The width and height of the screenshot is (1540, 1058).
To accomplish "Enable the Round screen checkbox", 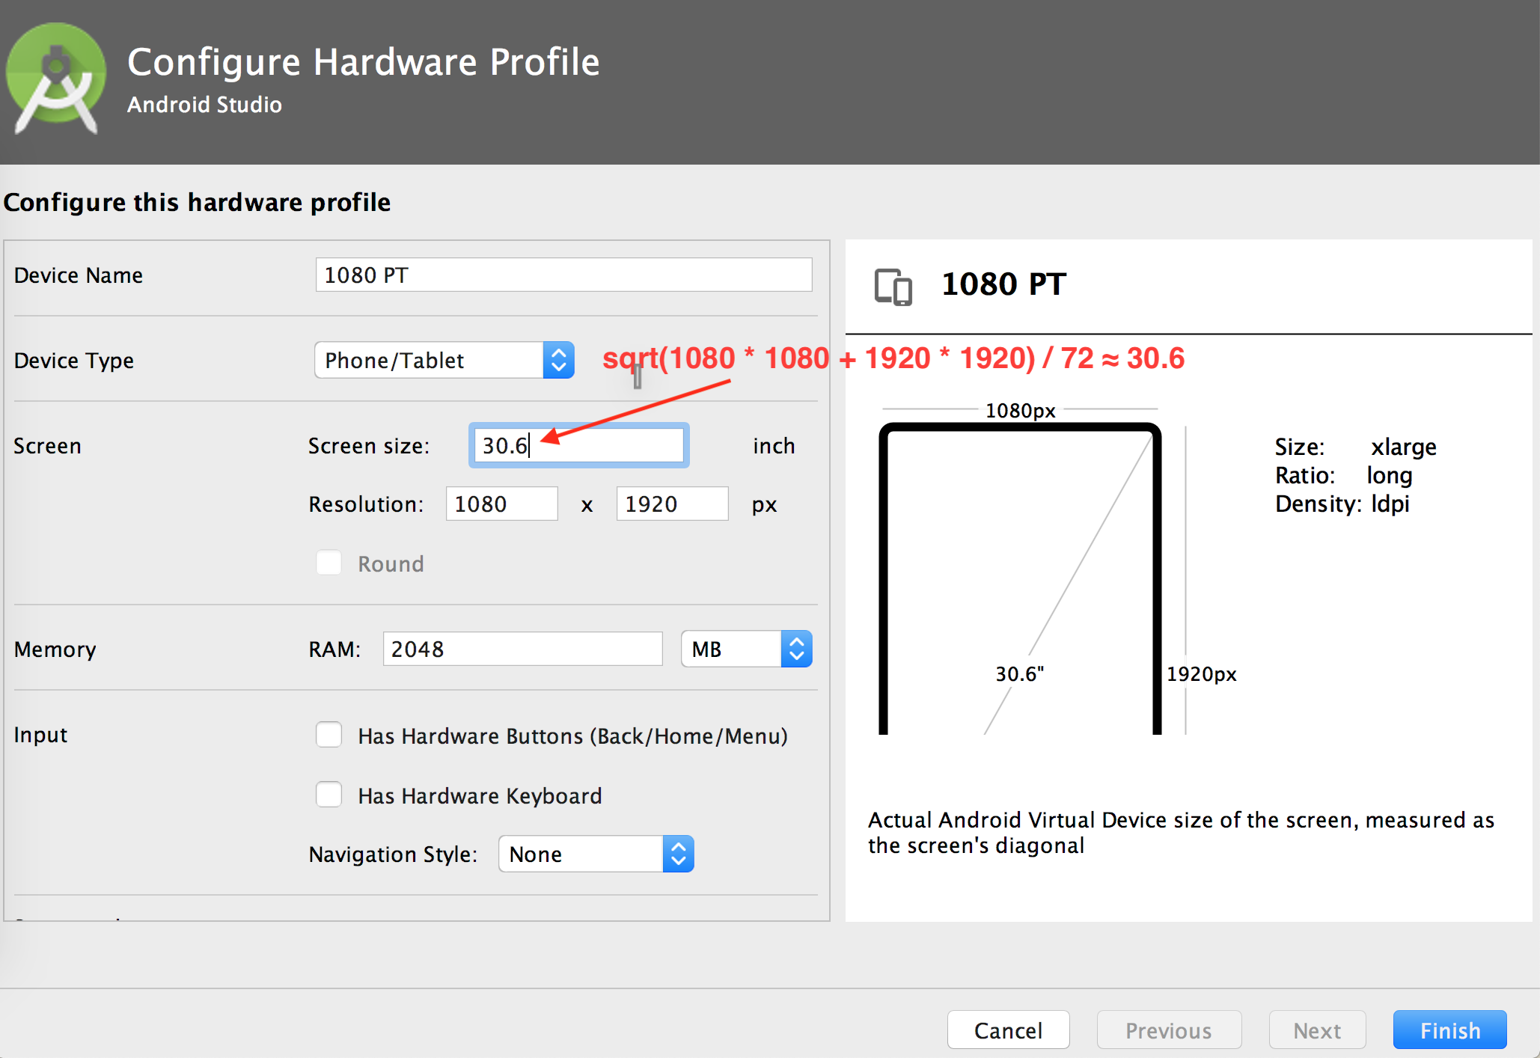I will coord(329,563).
